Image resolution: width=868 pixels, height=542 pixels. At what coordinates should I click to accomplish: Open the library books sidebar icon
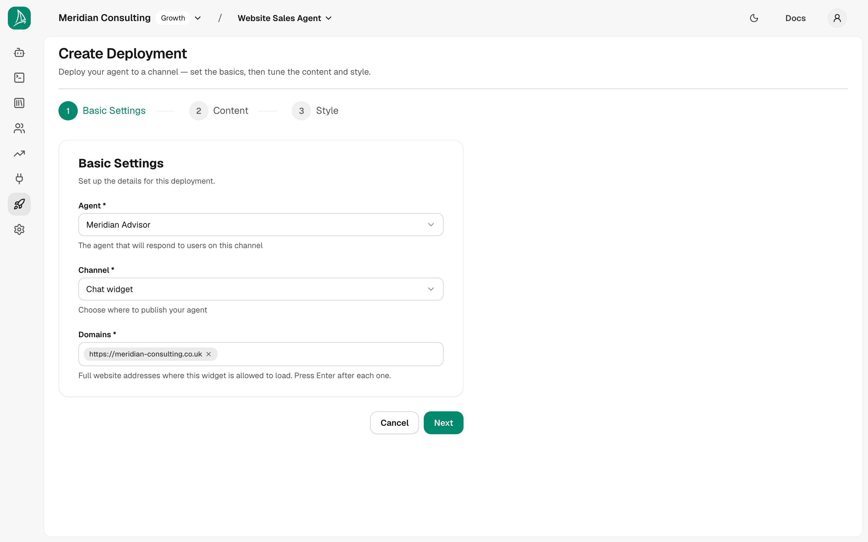[x=19, y=103]
